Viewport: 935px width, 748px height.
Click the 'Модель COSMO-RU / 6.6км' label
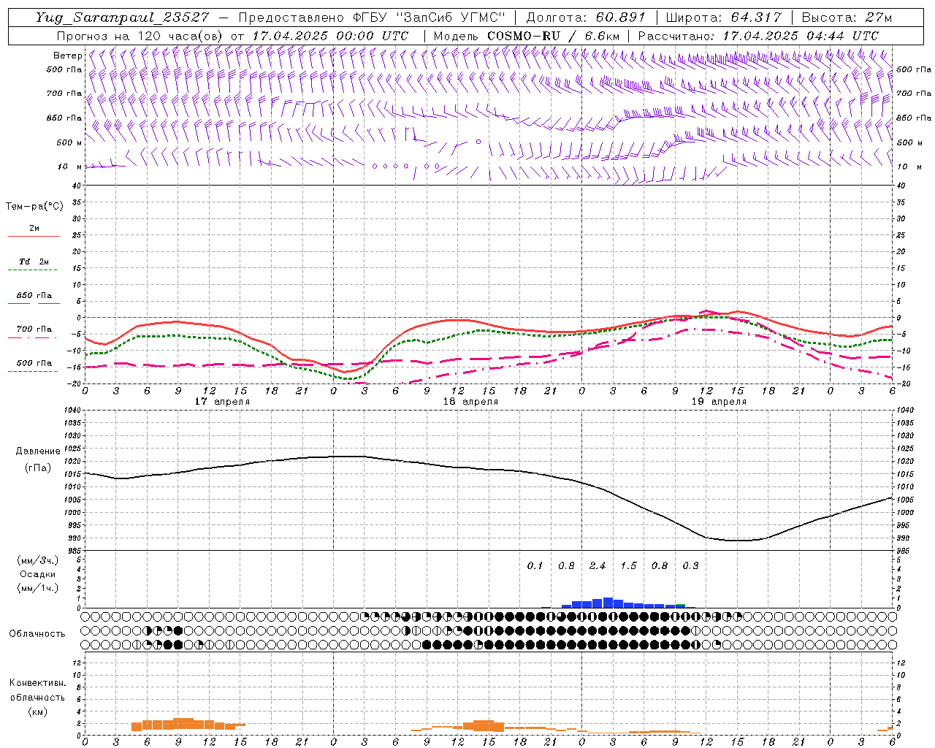[527, 36]
